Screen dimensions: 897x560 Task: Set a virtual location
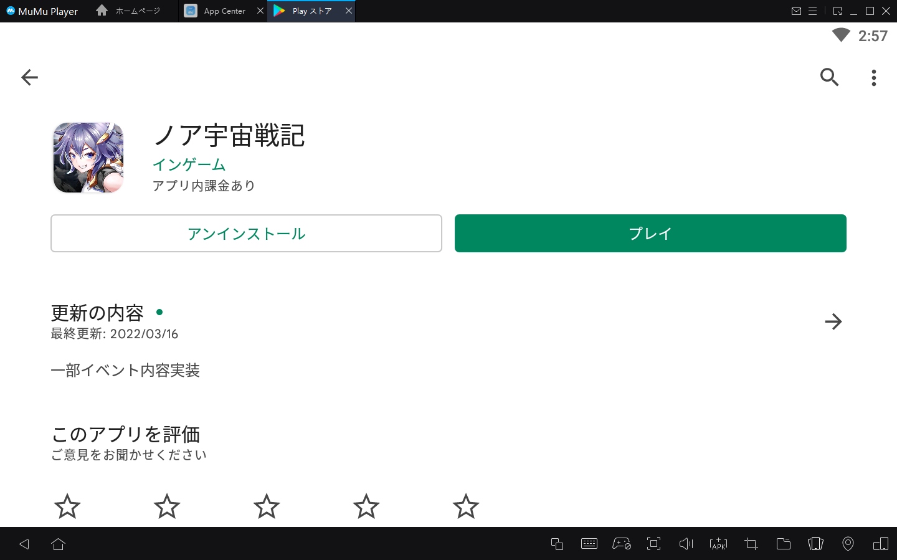tap(848, 544)
